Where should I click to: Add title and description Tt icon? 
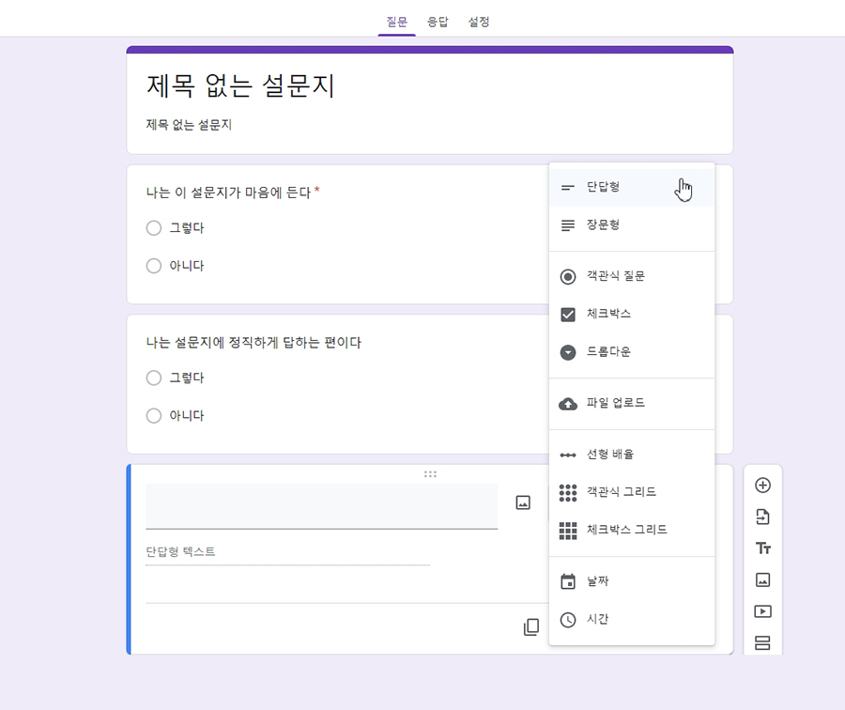(x=762, y=548)
